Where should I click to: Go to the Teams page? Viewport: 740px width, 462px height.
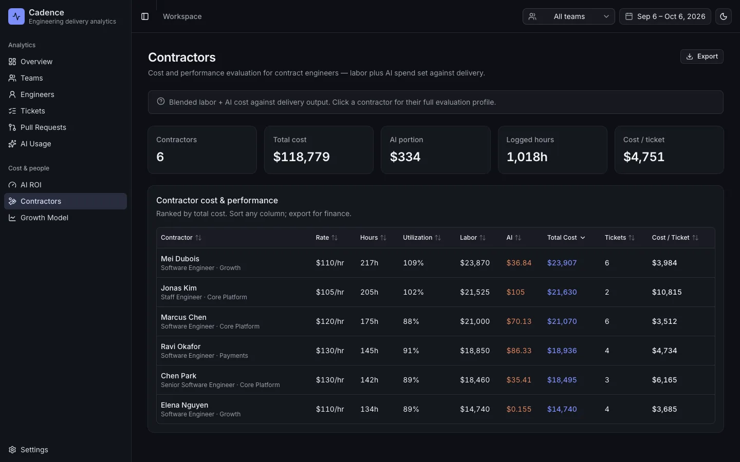coord(65,78)
